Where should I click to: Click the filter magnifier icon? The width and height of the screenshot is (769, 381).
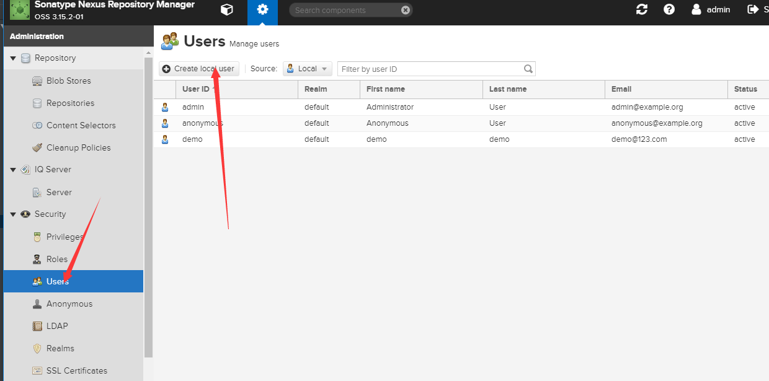point(528,69)
